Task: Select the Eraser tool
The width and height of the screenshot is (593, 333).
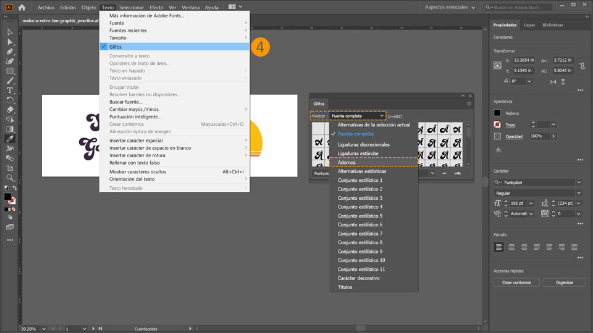Action: [x=10, y=110]
